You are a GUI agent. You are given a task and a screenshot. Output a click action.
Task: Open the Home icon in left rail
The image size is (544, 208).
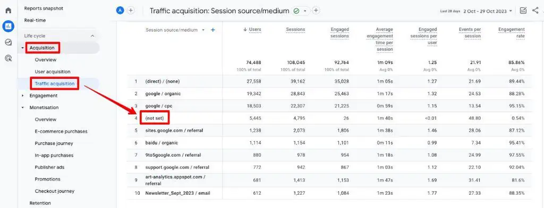8,10
